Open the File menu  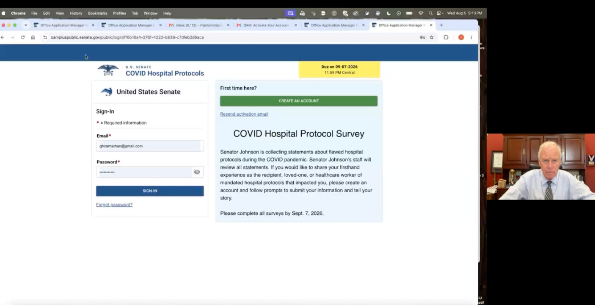click(x=34, y=13)
